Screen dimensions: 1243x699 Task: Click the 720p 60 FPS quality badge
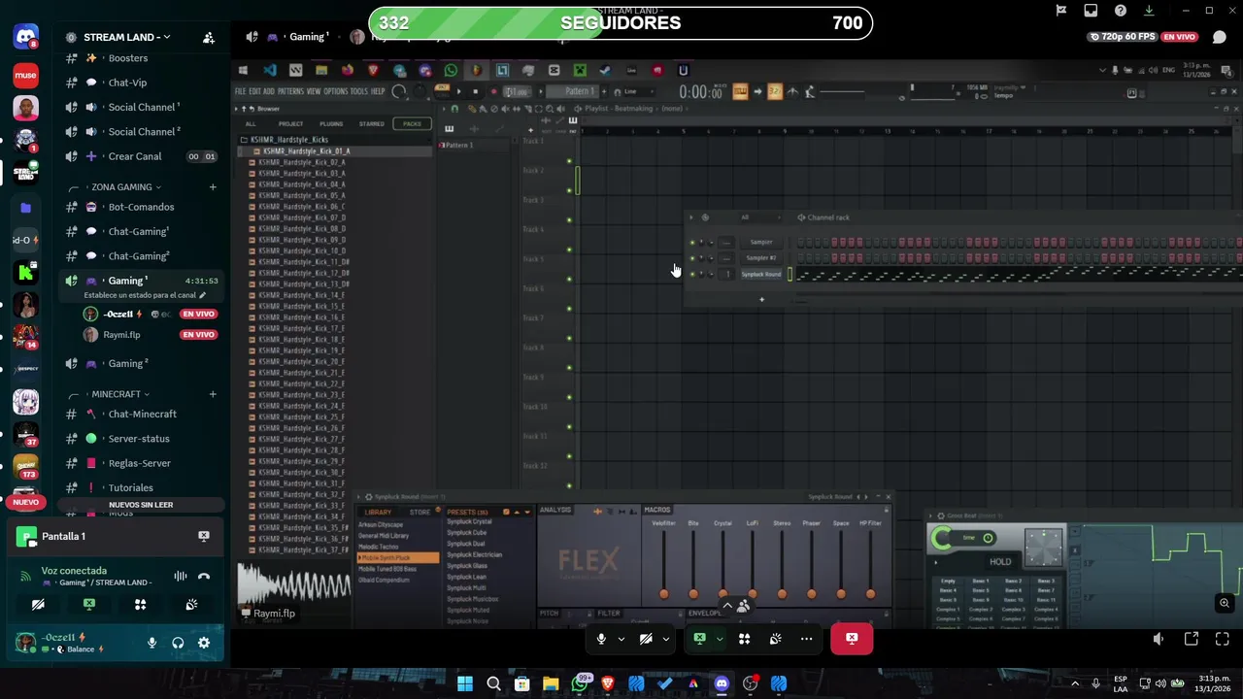click(1123, 37)
